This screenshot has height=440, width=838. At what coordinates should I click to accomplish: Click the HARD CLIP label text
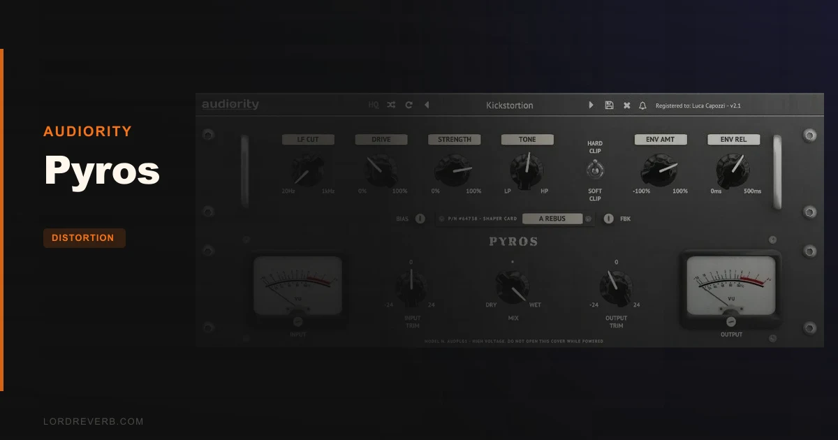595,147
